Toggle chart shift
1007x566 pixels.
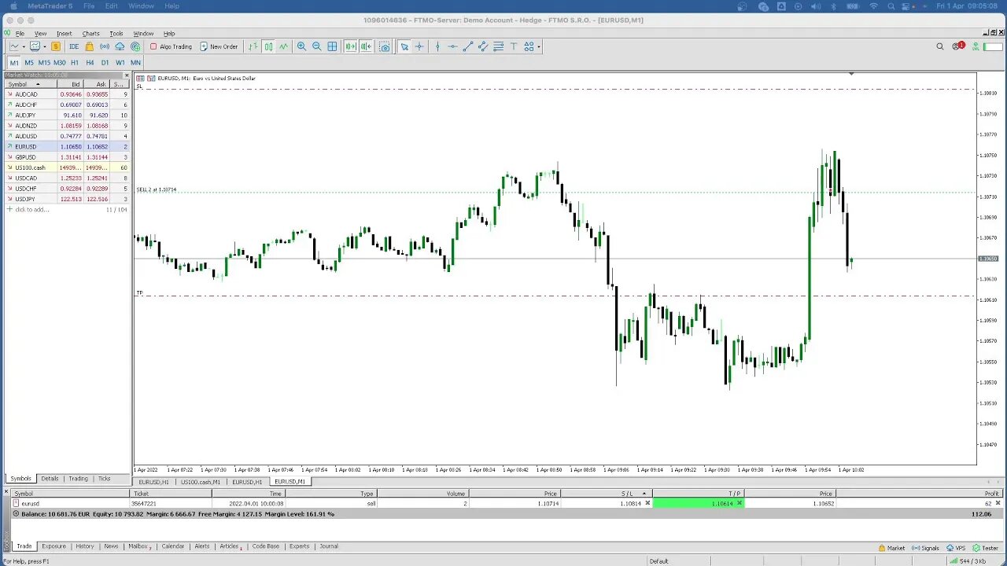pos(366,46)
